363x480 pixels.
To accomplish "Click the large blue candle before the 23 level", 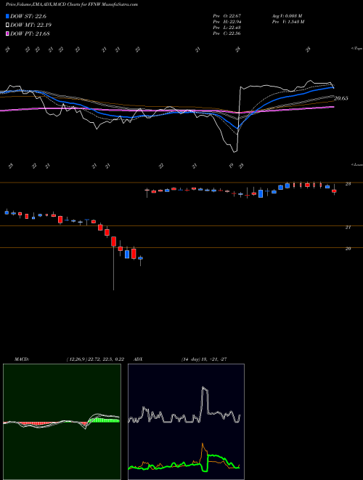I will (261, 193).
